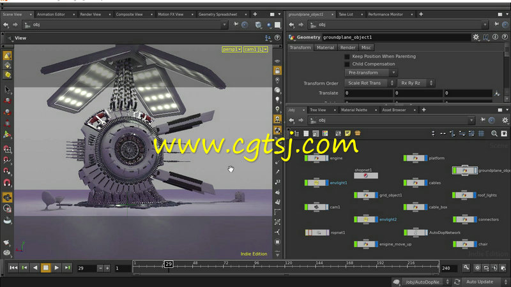Select the ropnet1 node
Screen dimensions: 511x287
click(317, 233)
